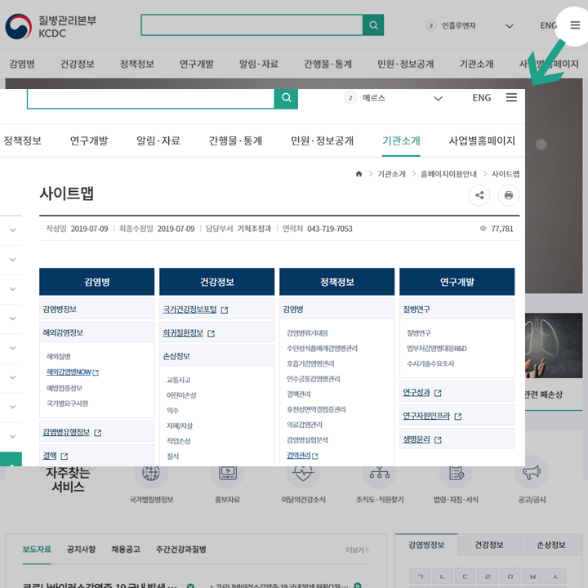The width and height of the screenshot is (588, 588).
Task: Open the 연구자원인프라 sitemap link
Action: pyautogui.click(x=426, y=416)
